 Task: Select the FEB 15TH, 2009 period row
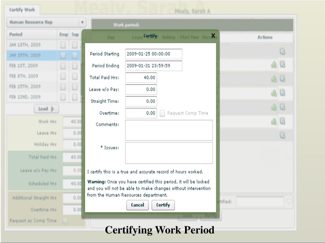pos(29,86)
